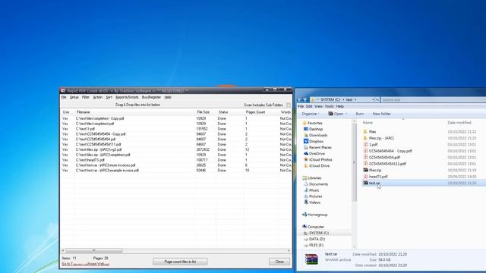Screen dimensions: 486x273
Task: Select DATA (D:) drive in sidebar
Action: [x=317, y=239]
